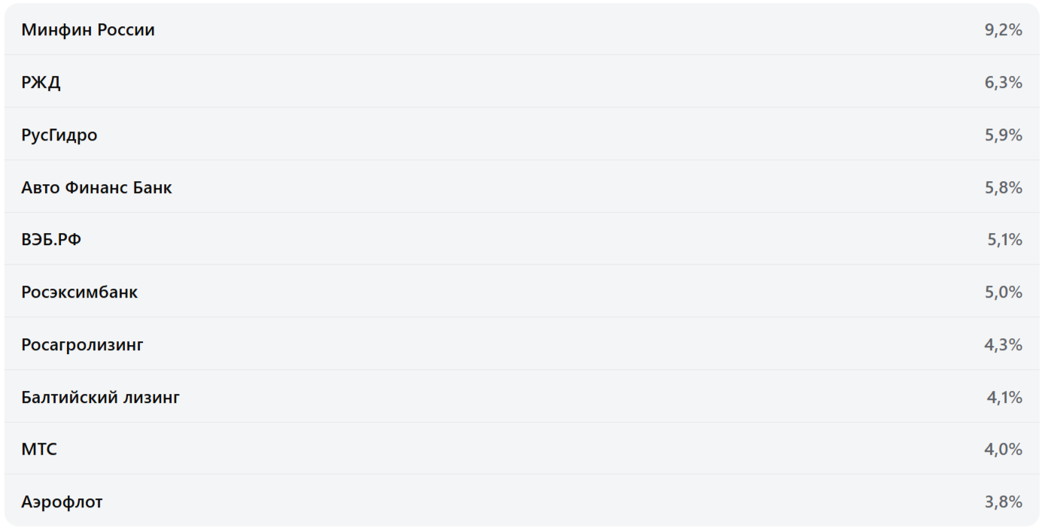Image resolution: width=1045 pixels, height=530 pixels.
Task: Select the 4,1% percentage value
Action: pyautogui.click(x=1004, y=397)
